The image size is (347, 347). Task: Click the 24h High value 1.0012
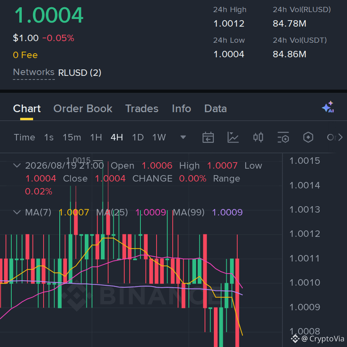[x=229, y=23]
